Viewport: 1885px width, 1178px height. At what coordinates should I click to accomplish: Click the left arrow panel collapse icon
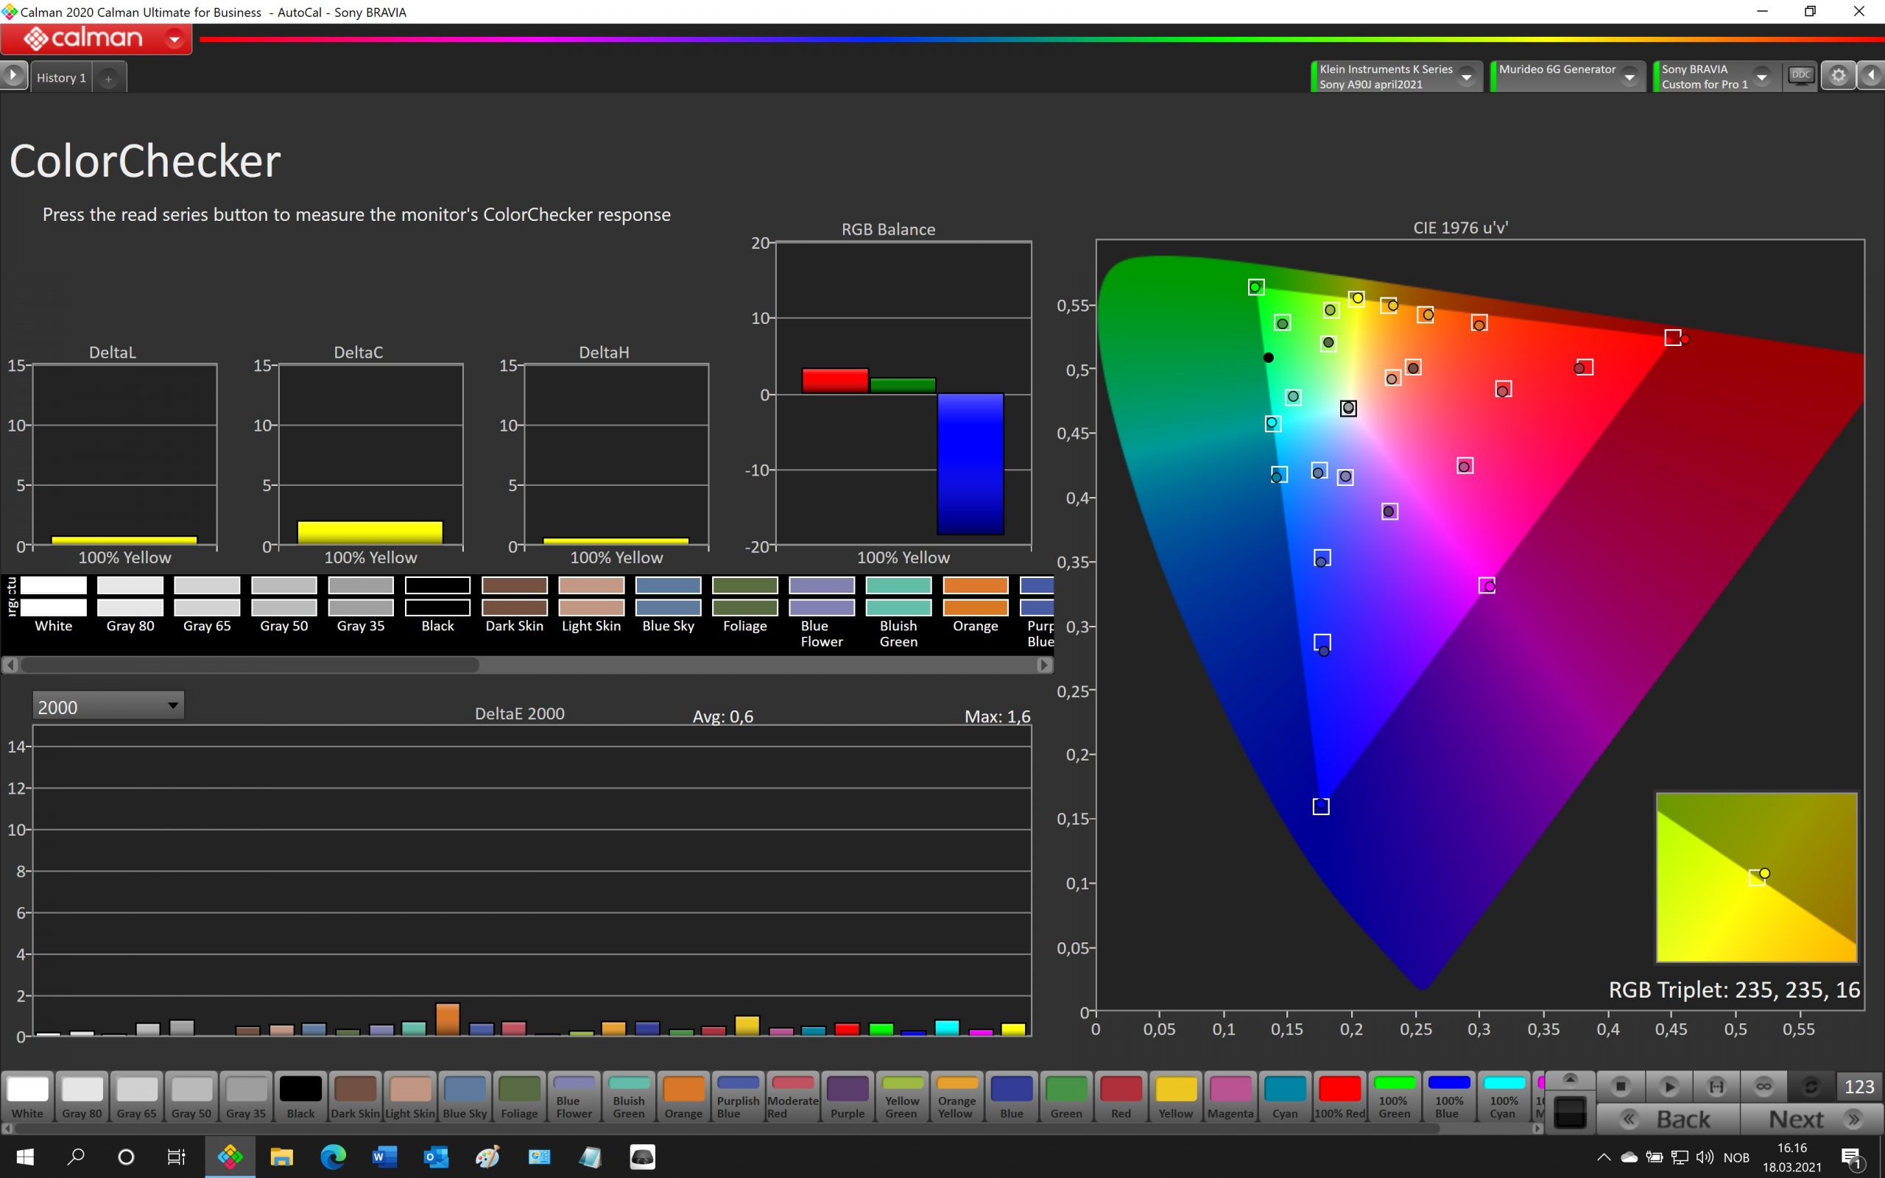pos(1871,77)
